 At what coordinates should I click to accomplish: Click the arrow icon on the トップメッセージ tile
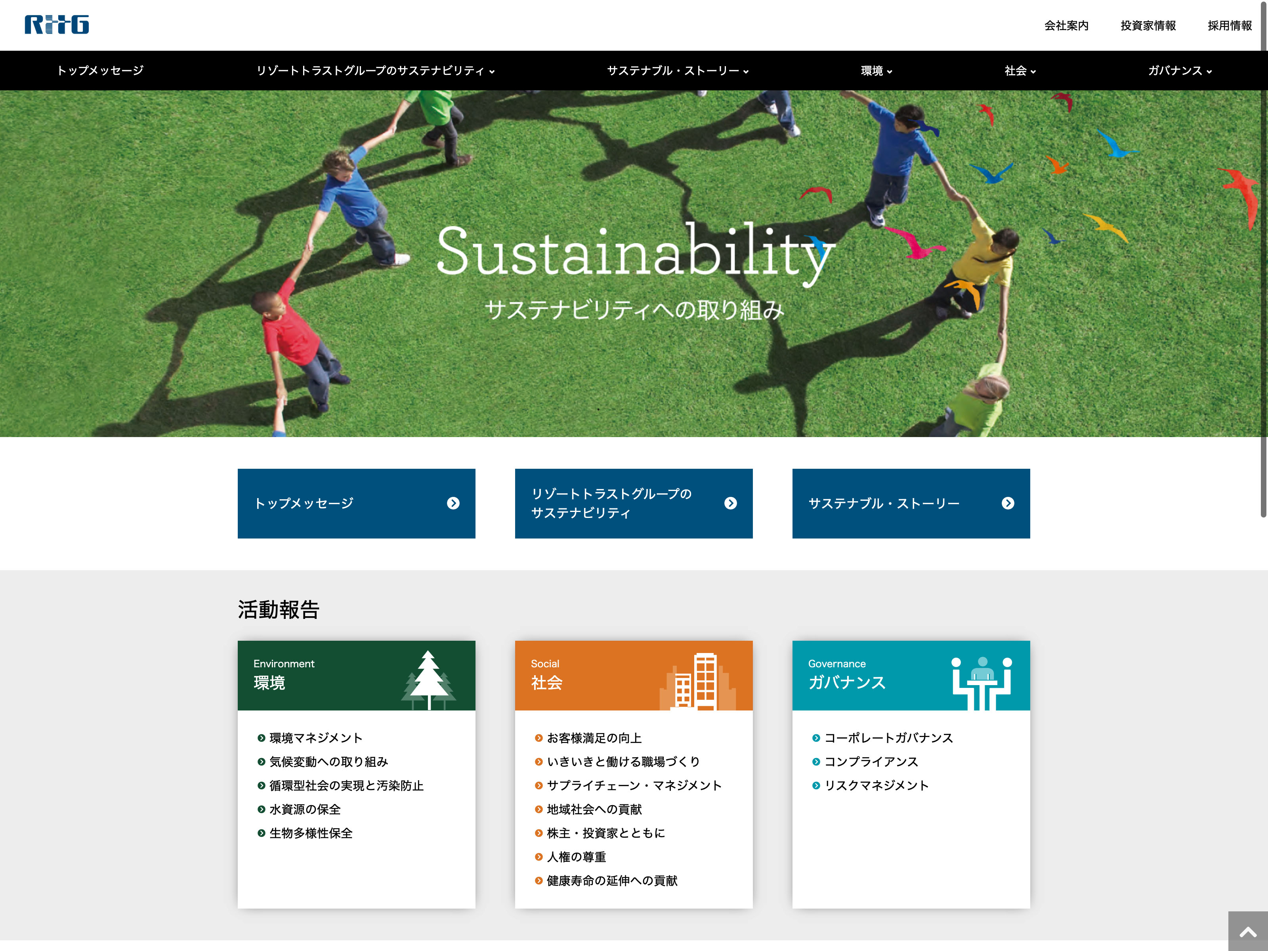[x=453, y=503]
